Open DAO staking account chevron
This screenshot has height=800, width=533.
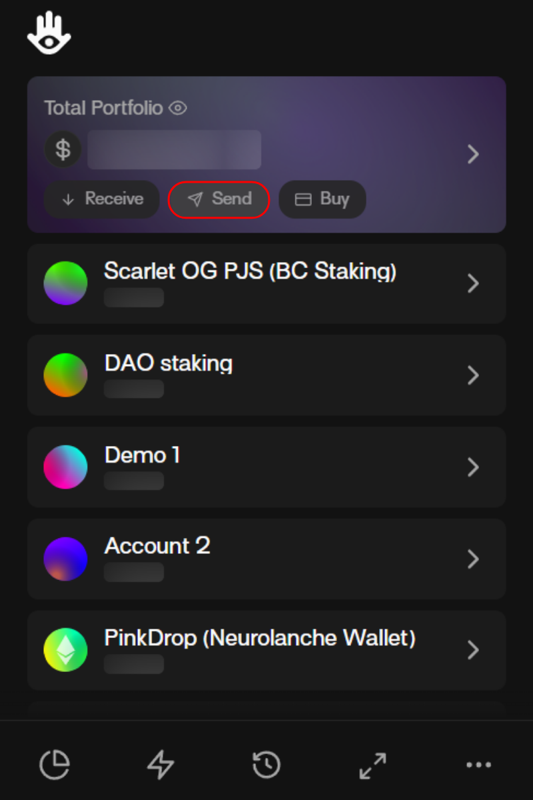473,375
